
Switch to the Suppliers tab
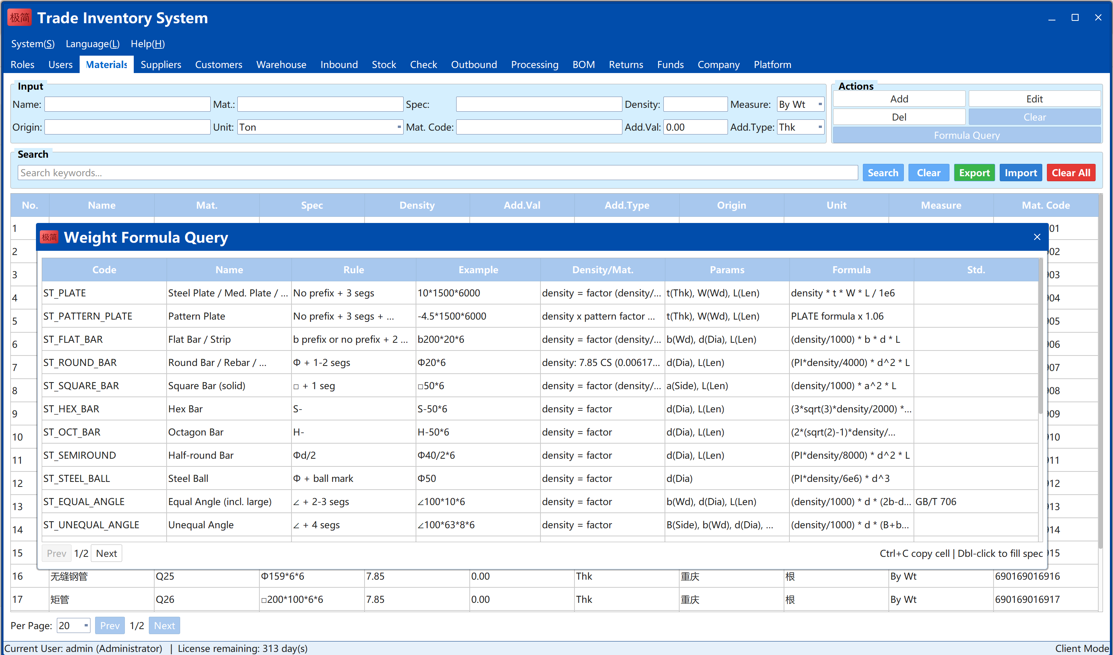pos(161,65)
